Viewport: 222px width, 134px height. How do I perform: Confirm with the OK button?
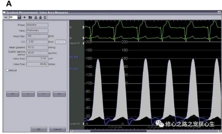pyautogui.click(x=38, y=129)
